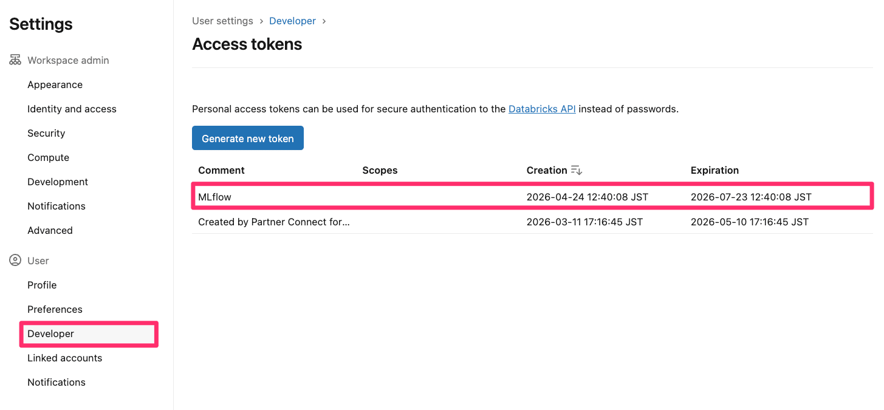This screenshot has width=884, height=410.
Task: Go to the Profile page
Action: 41,285
